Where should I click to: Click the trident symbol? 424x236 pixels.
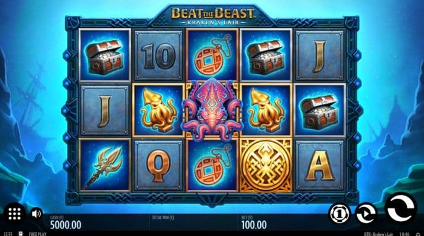point(105,166)
